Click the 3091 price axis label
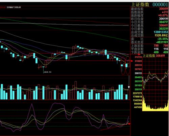 click(138, 65)
